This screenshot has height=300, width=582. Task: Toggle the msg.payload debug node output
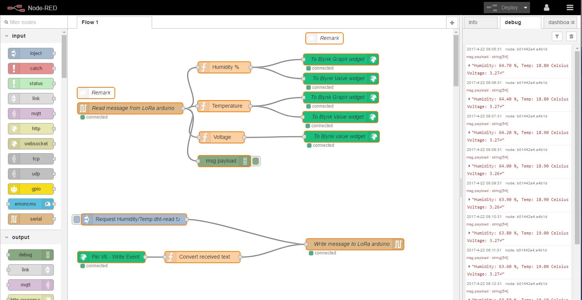(256, 161)
